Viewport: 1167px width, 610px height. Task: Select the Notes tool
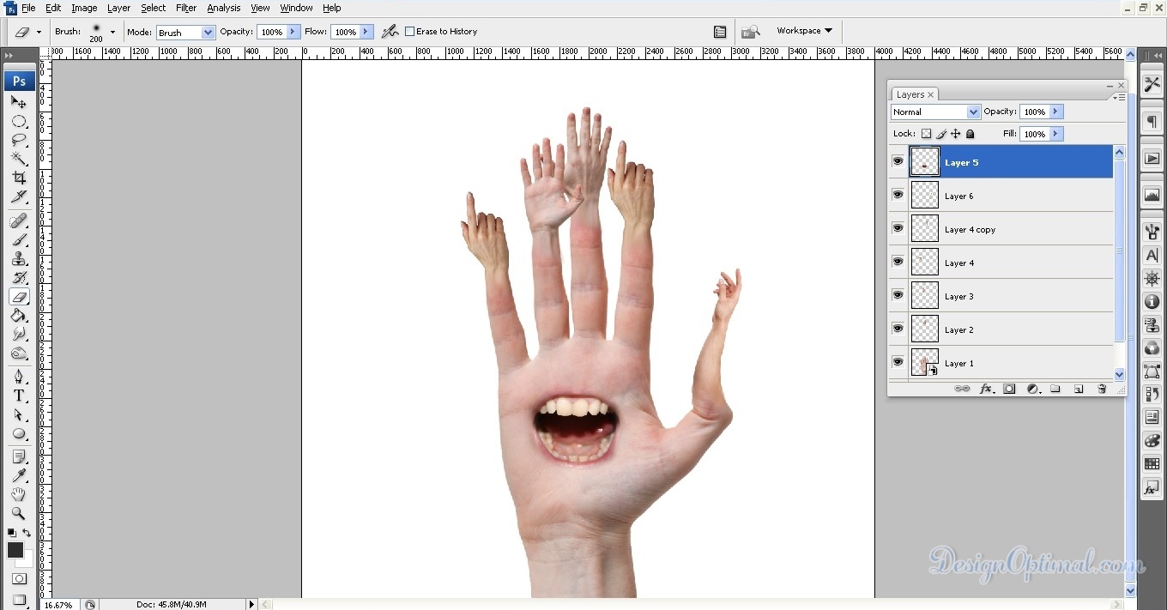(19, 457)
